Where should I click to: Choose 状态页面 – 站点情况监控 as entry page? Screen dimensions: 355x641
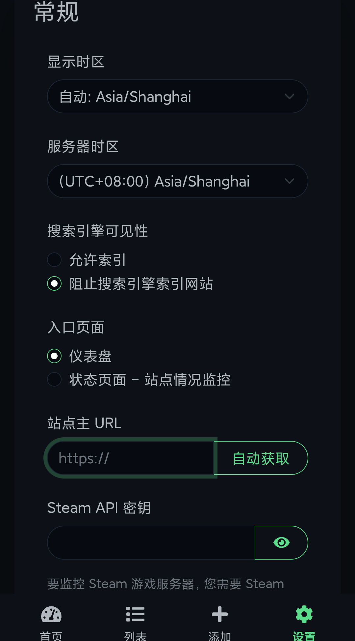(x=54, y=380)
